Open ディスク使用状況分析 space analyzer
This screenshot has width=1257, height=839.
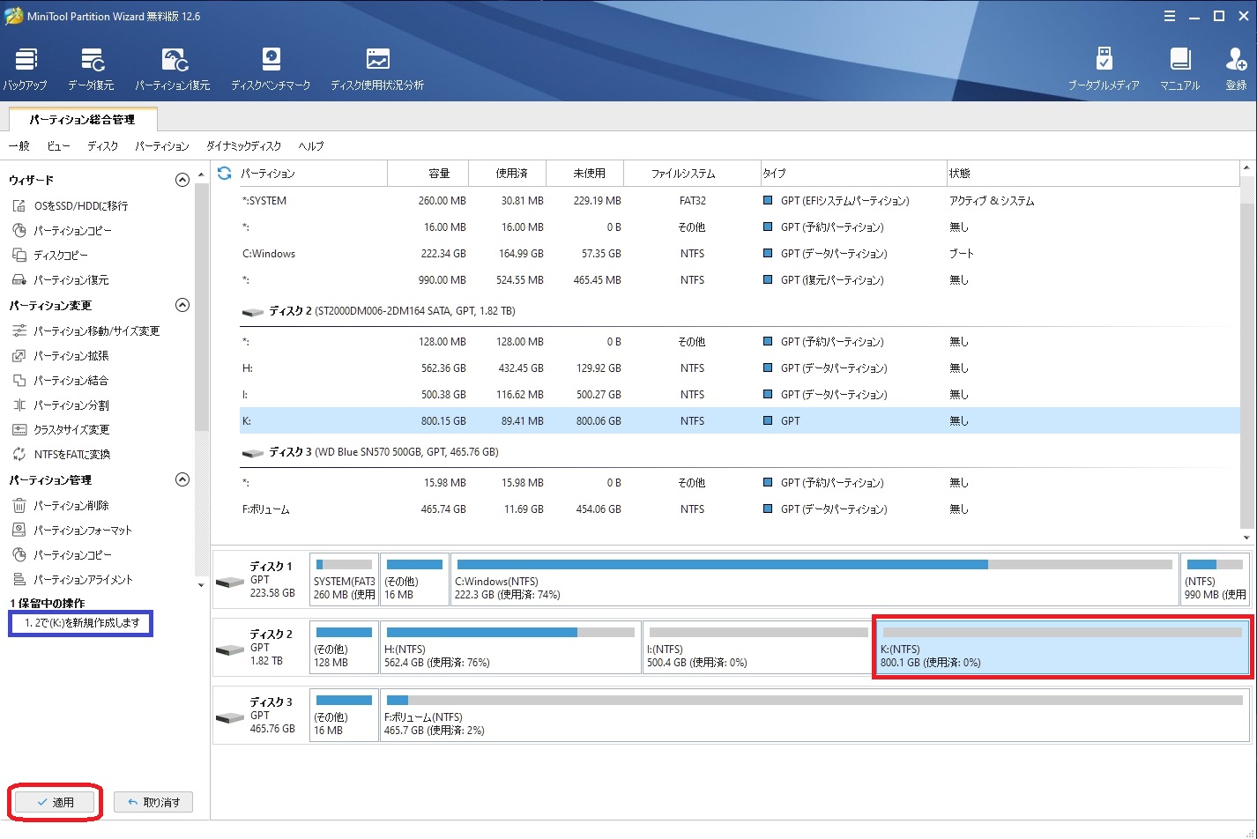[377, 70]
